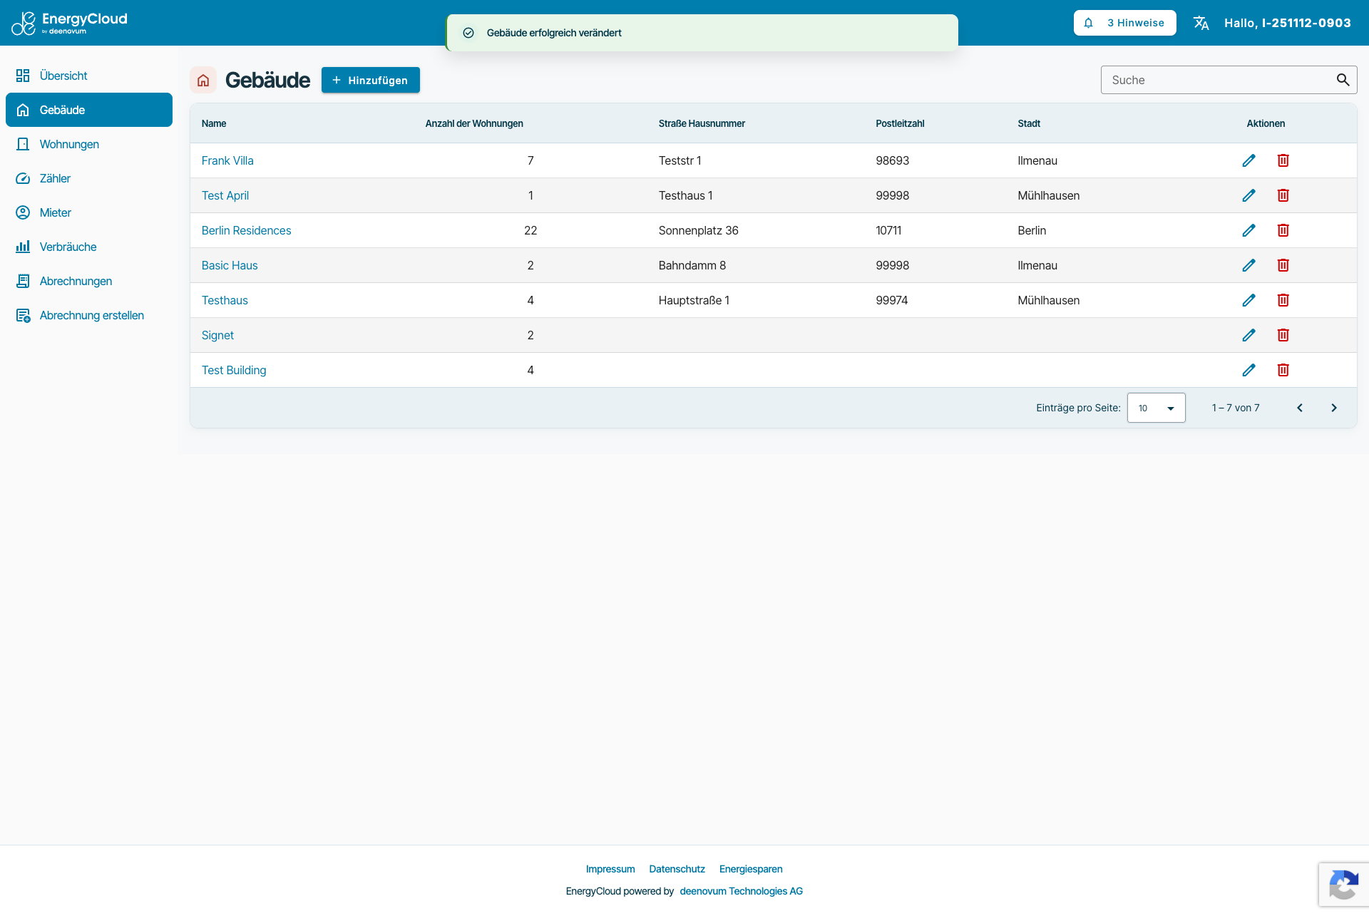Edit the Test April building

(1248, 195)
